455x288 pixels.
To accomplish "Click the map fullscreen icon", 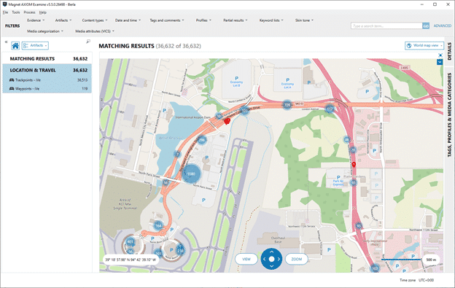I will tap(440, 55).
